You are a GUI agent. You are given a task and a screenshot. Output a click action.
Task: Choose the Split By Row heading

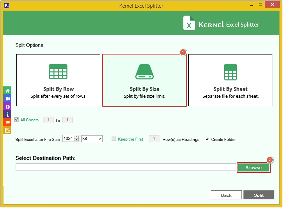click(58, 89)
